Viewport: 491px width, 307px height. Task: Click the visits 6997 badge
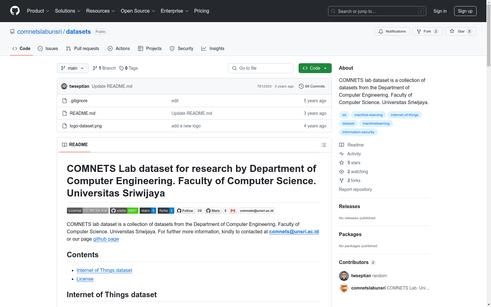124,211
